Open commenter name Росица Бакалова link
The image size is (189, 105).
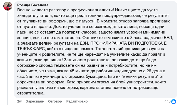coord(33,5)
